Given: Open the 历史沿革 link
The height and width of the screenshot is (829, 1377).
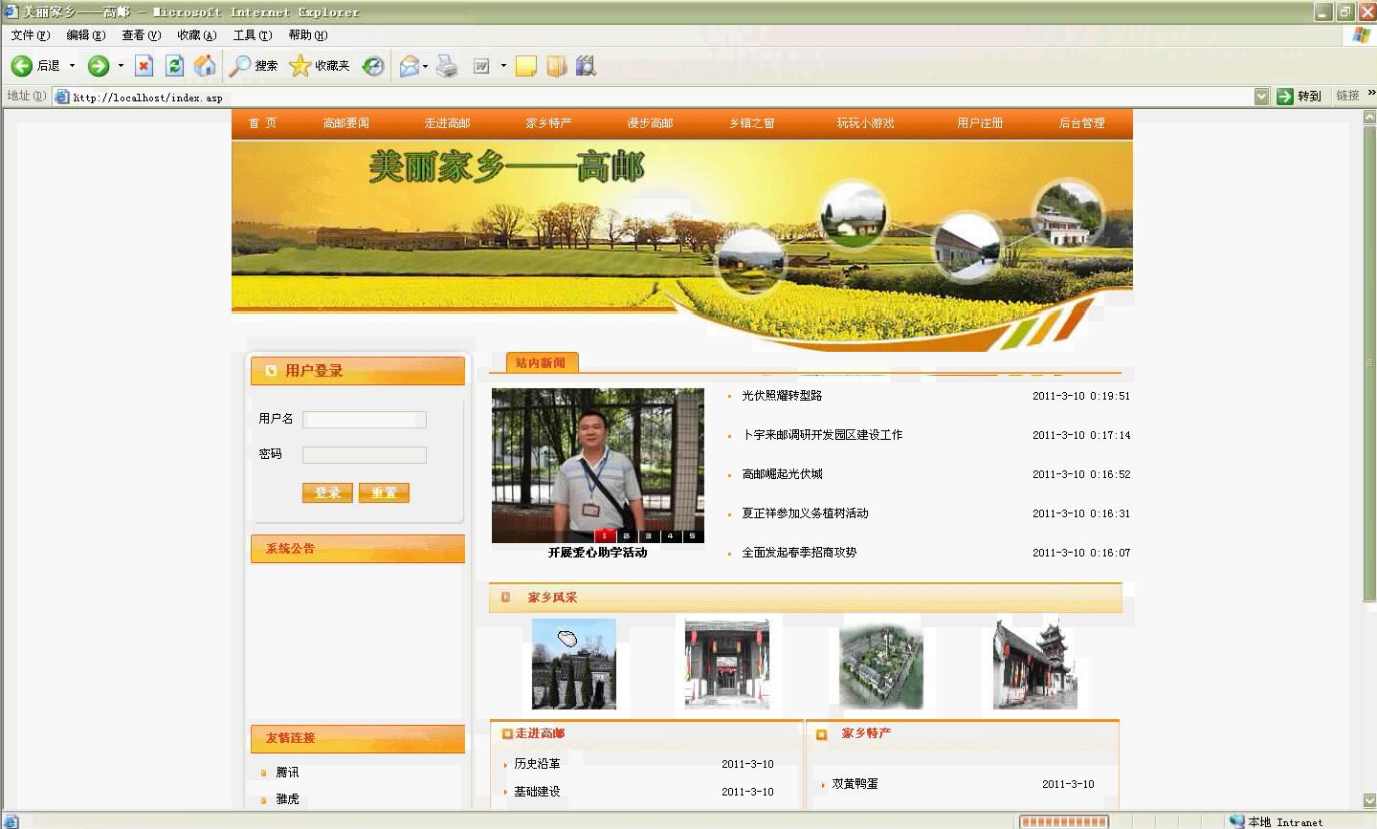Looking at the screenshot, I should [x=537, y=764].
